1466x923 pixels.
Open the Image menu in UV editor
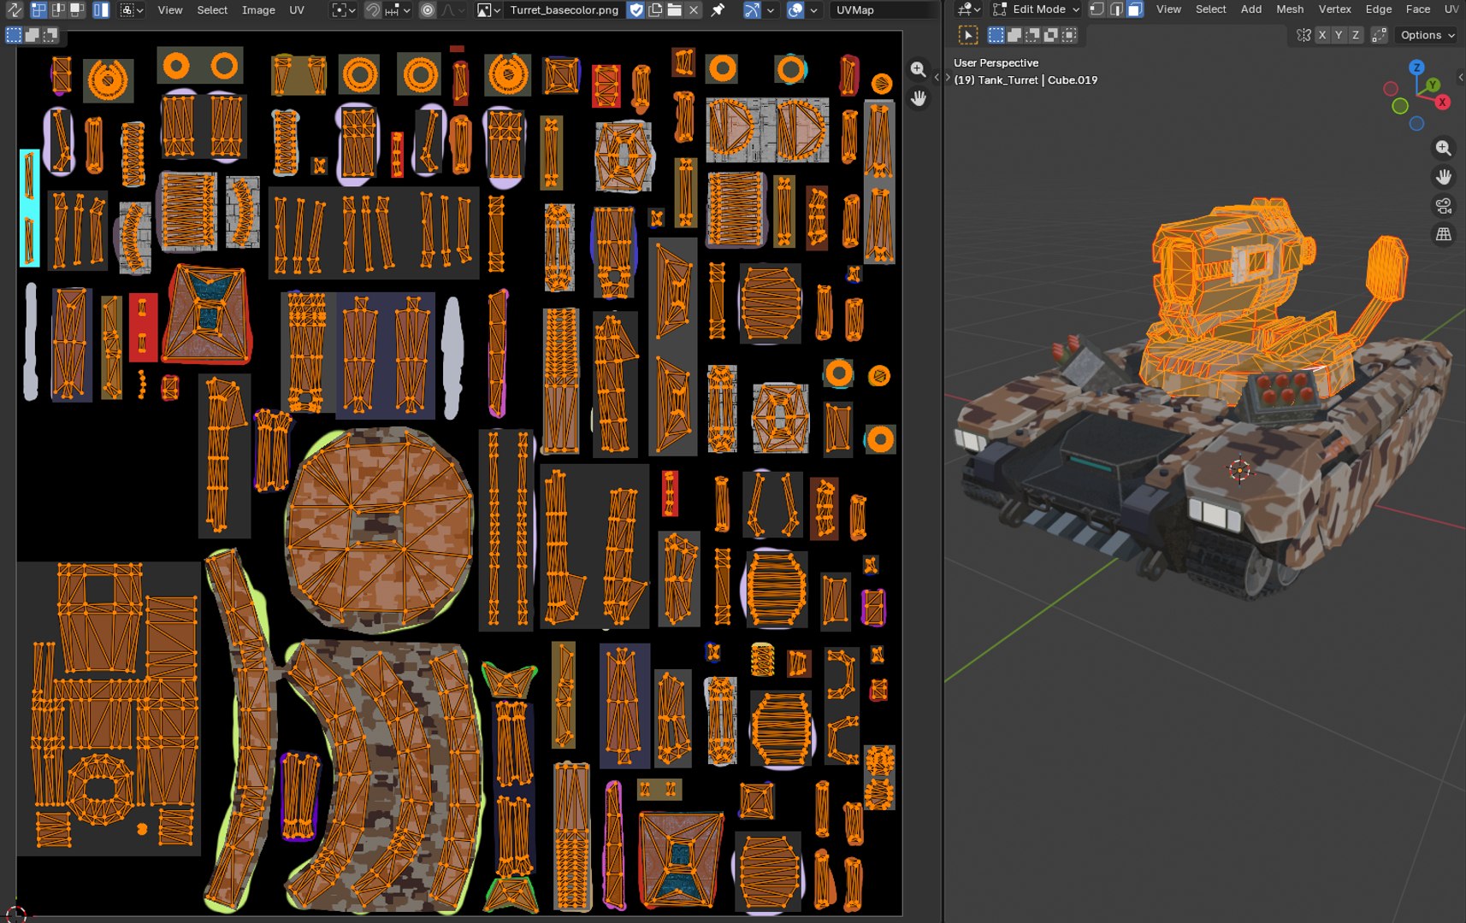(x=258, y=10)
